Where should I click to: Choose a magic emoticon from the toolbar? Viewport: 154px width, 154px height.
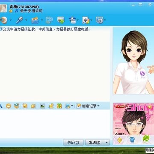[17, 106]
